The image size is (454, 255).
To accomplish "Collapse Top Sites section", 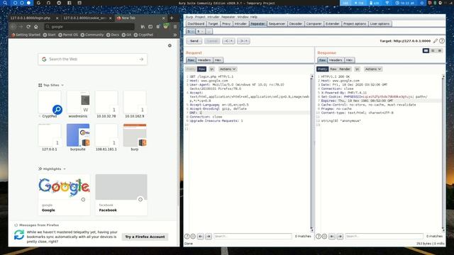I will coord(62,85).
